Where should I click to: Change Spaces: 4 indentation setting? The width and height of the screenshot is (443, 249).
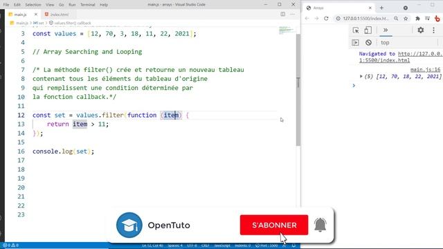(175, 246)
